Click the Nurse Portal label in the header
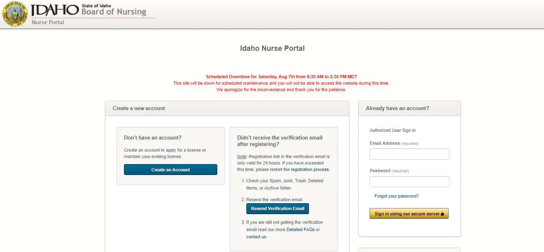Image resolution: width=544 pixels, height=252 pixels. click(x=47, y=23)
